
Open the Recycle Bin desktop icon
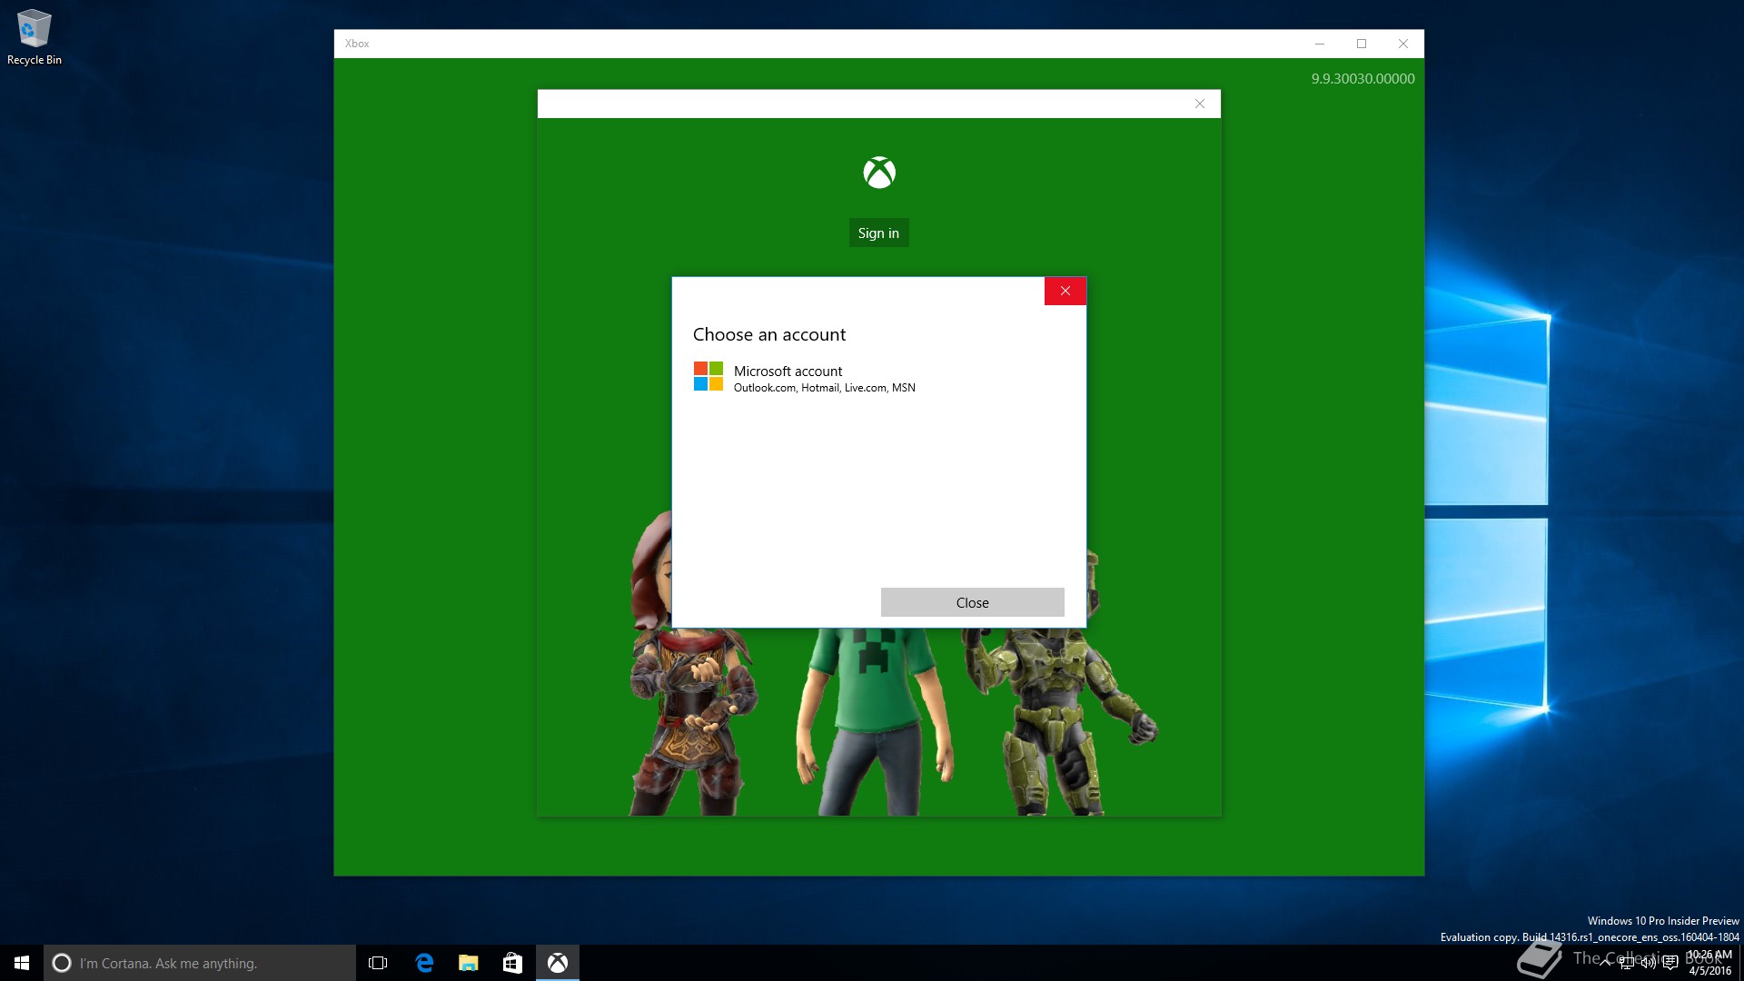[x=35, y=37]
